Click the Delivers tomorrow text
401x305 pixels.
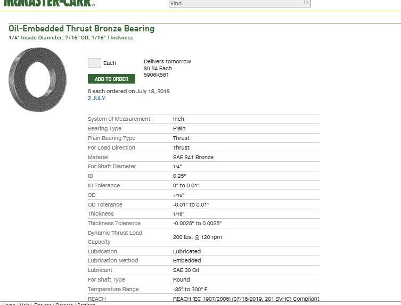click(167, 61)
